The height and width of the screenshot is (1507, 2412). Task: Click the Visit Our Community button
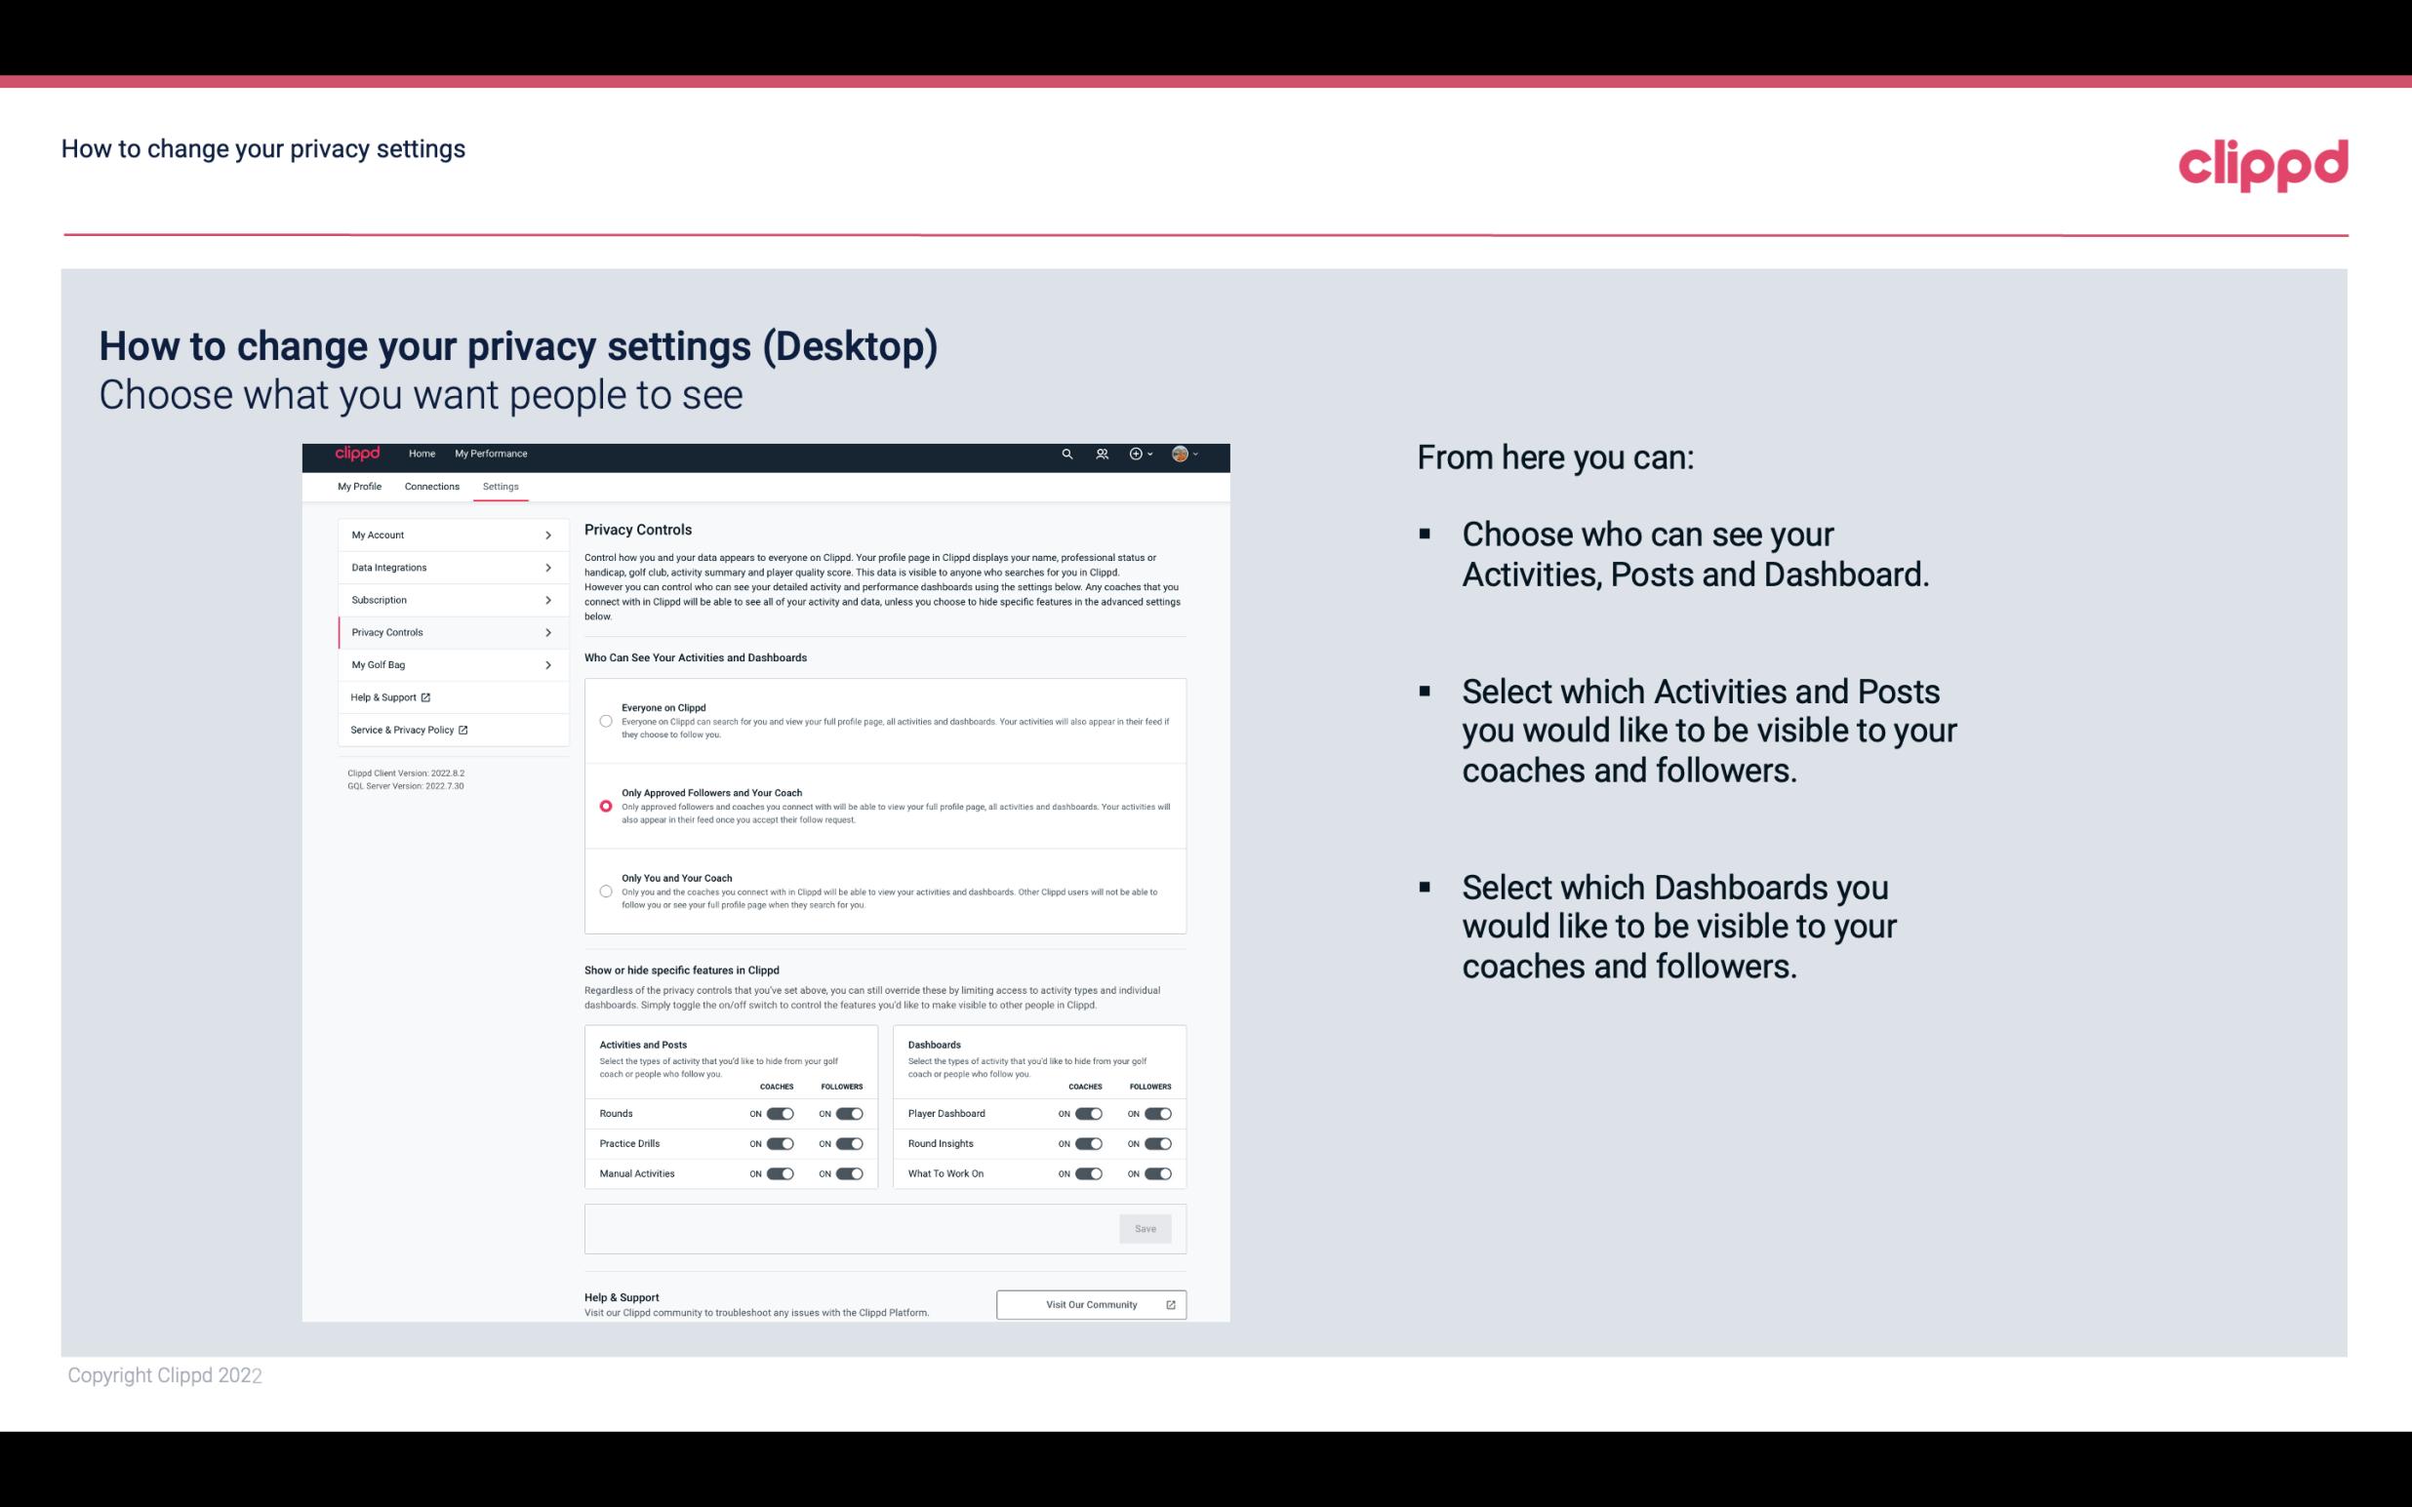1089,1304
